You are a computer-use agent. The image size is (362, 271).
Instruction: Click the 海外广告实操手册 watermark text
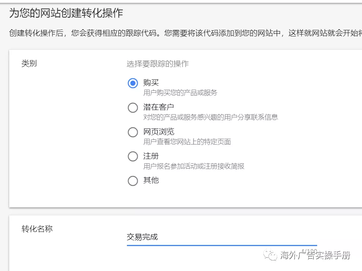click(315, 256)
